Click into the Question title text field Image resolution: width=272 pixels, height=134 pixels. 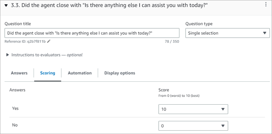click(x=92, y=33)
